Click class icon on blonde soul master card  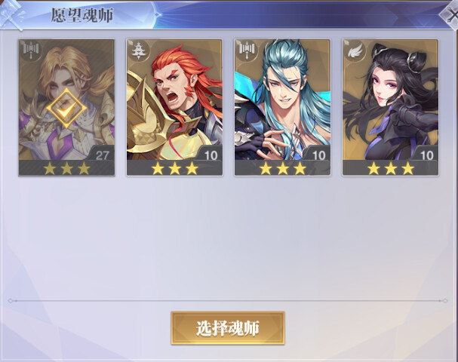point(31,51)
